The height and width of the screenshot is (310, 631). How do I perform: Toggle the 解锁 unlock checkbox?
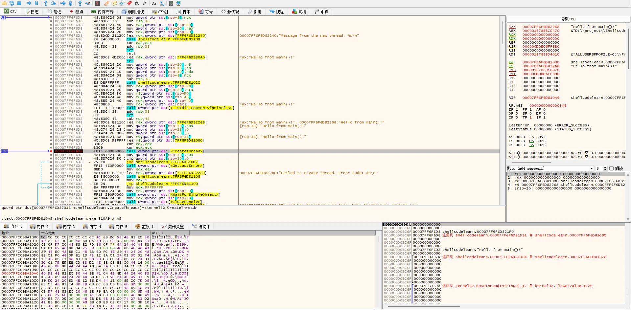pyautogui.click(x=611, y=168)
